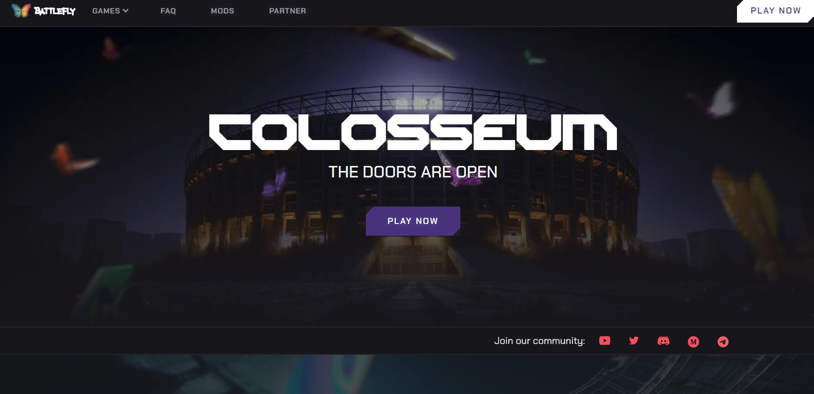Click the white PLAY NOW header button

pyautogui.click(x=775, y=11)
